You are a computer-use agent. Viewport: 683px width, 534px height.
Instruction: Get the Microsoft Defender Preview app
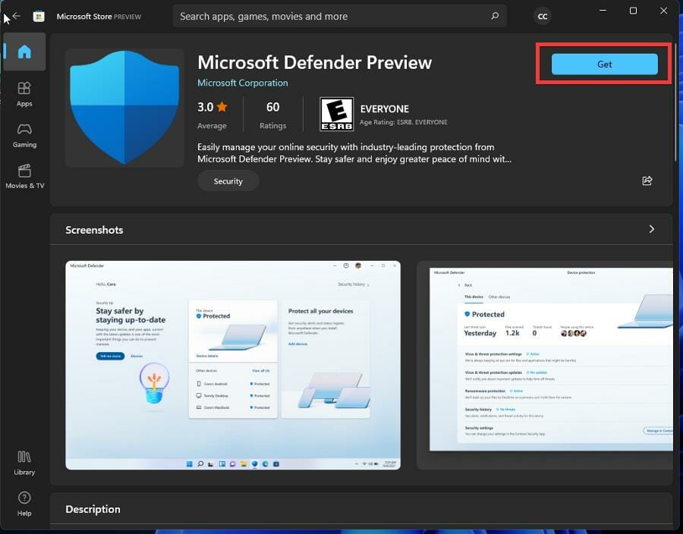pyautogui.click(x=605, y=64)
